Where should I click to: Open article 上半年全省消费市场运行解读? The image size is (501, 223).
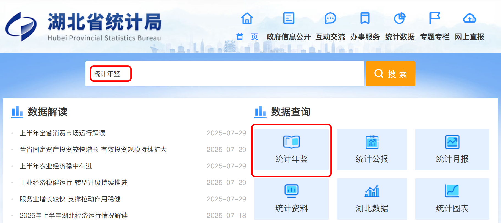(x=62, y=133)
